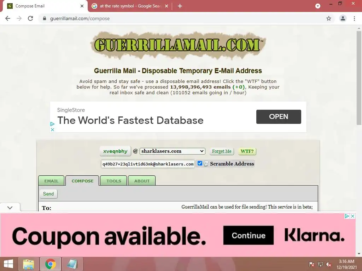Click the browser forward arrow
The image size is (362, 271).
click(19, 18)
